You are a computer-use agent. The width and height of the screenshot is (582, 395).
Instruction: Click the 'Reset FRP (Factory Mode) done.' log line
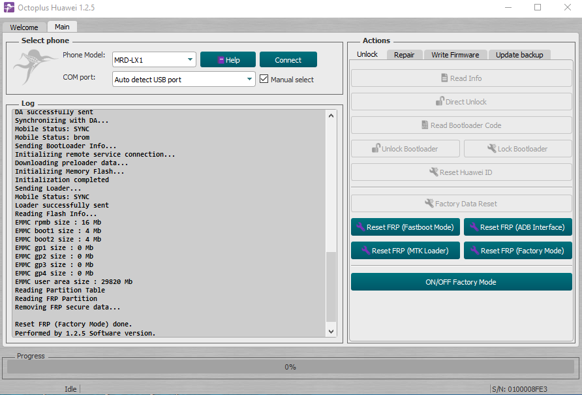tap(74, 324)
